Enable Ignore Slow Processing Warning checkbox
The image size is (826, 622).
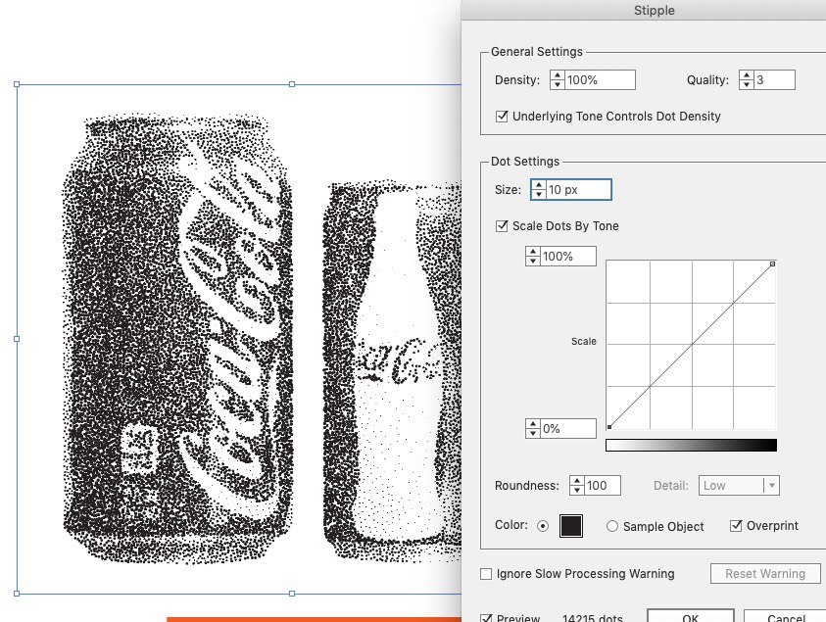(x=486, y=574)
